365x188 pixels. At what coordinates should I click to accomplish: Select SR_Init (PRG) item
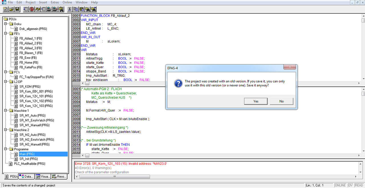click(29, 159)
